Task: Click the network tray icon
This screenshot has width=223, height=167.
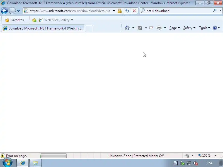Action: tap(189, 163)
